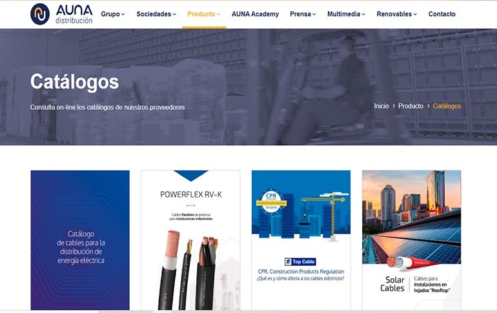Select the Catálogos breadcrumb item
The image size is (497, 313).
[447, 106]
